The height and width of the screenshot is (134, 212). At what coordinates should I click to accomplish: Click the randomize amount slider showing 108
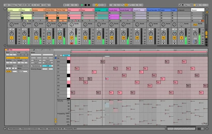tap(48, 66)
